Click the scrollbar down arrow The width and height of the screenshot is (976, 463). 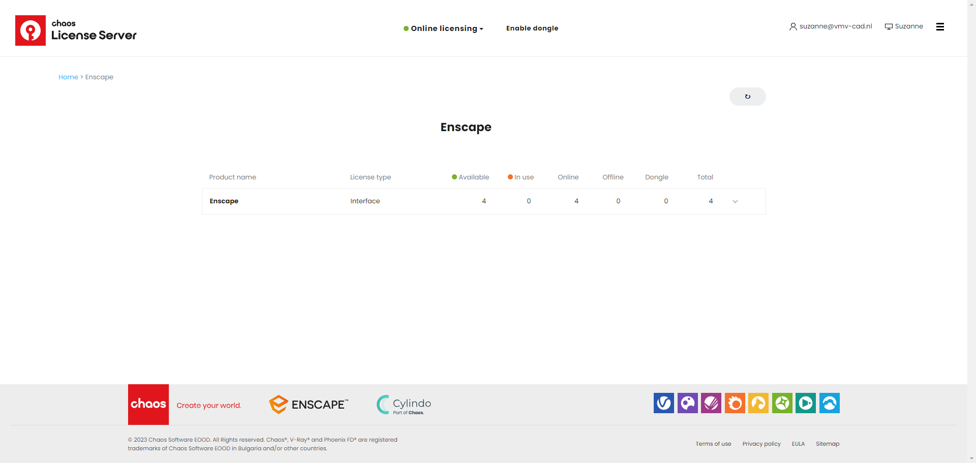tap(971, 458)
